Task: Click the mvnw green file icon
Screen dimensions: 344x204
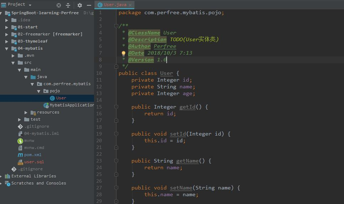Action: [x=20, y=140]
